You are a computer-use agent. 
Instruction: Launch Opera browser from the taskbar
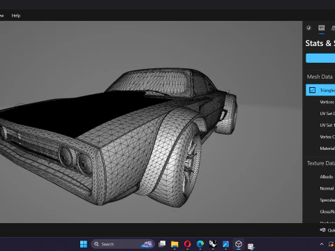coord(188,244)
